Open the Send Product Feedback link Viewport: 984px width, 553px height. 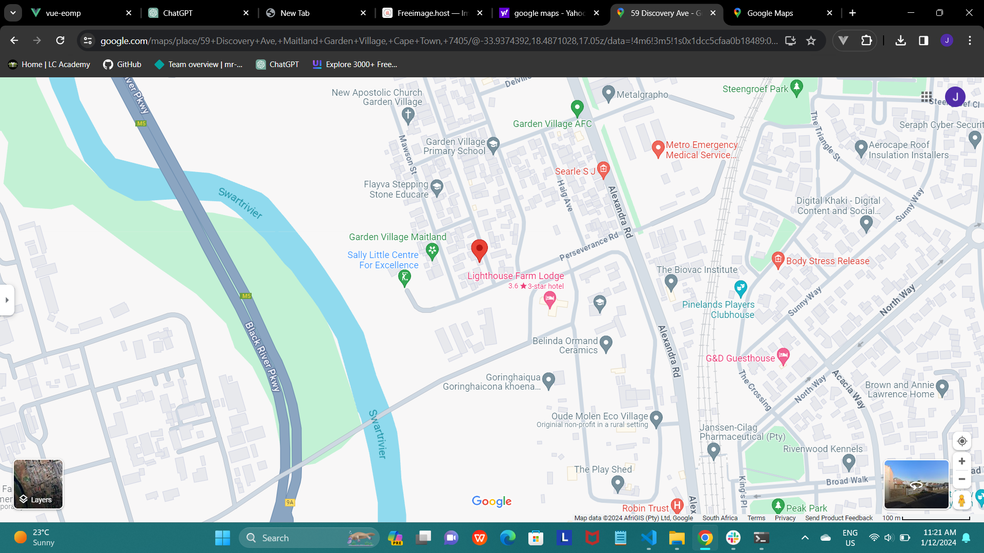838,518
